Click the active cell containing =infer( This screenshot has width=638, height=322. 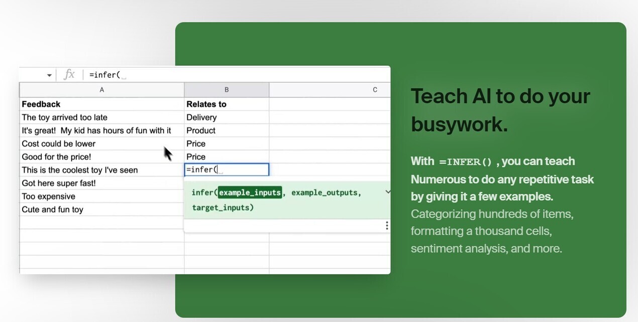[x=226, y=170]
